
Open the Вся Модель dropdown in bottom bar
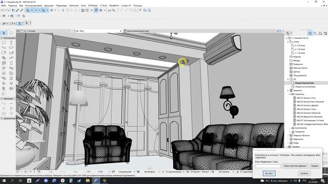159,172
